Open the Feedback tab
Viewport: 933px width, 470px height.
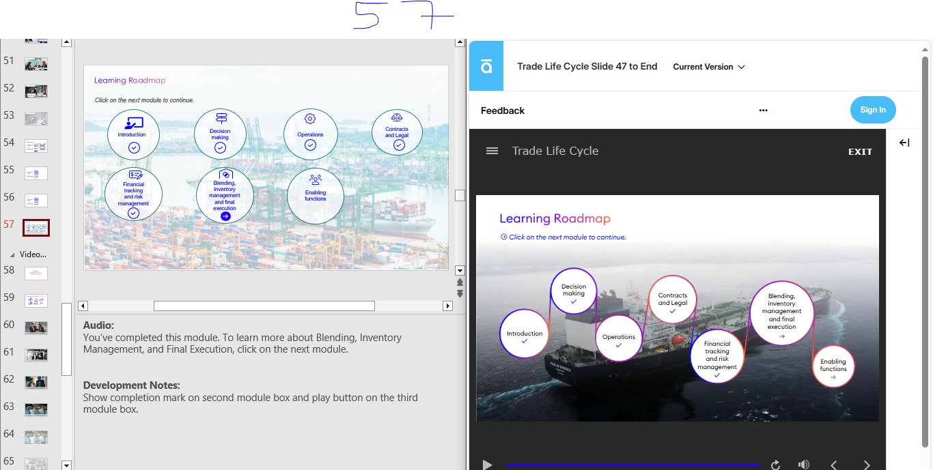point(503,111)
